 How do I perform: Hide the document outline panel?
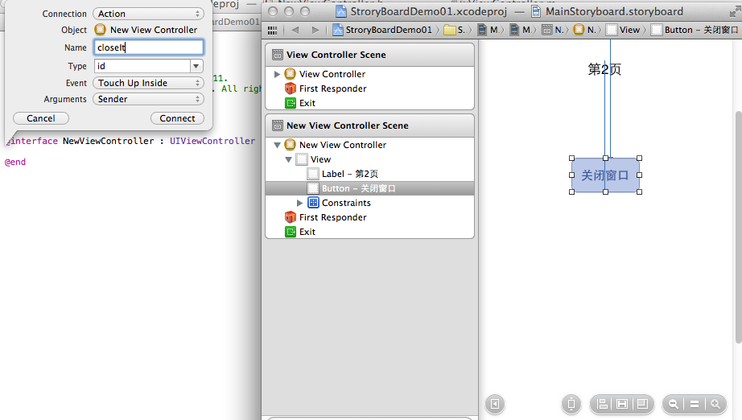tap(495, 405)
